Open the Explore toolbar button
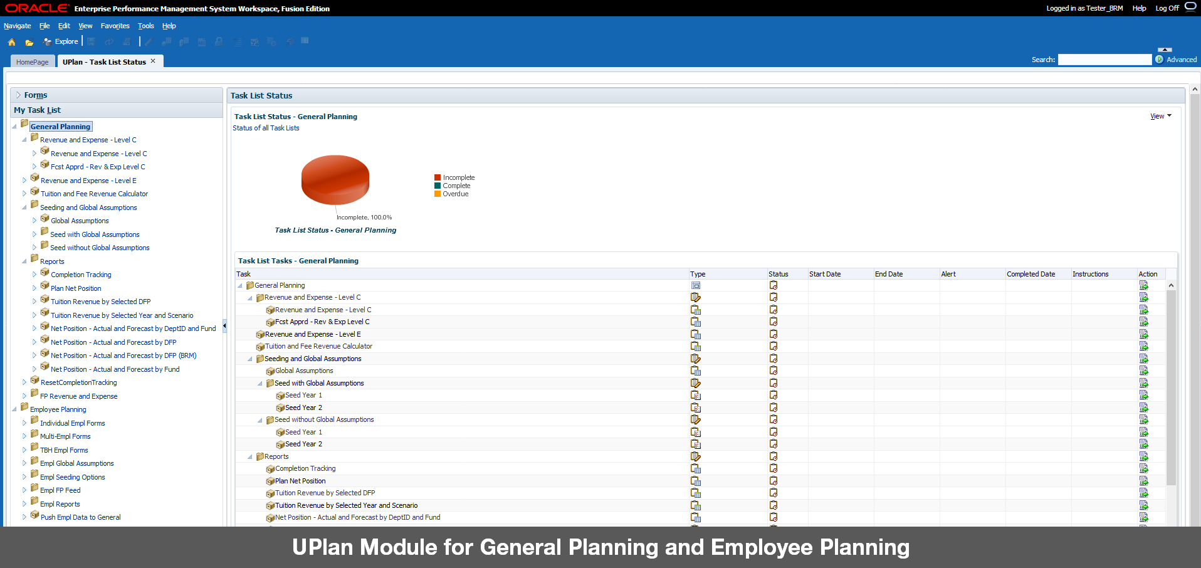Screen dimensions: 1201x568 click(x=61, y=41)
